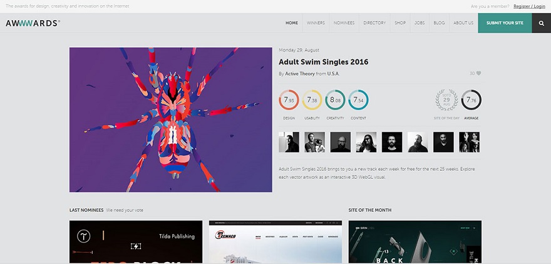Click the 'Are you a member?' text
This screenshot has width=551, height=264.
[x=490, y=6]
